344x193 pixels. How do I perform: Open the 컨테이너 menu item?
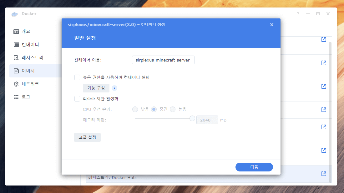pos(35,45)
